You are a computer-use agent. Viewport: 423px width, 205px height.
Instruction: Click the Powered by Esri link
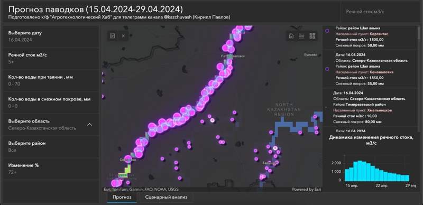[307, 190]
